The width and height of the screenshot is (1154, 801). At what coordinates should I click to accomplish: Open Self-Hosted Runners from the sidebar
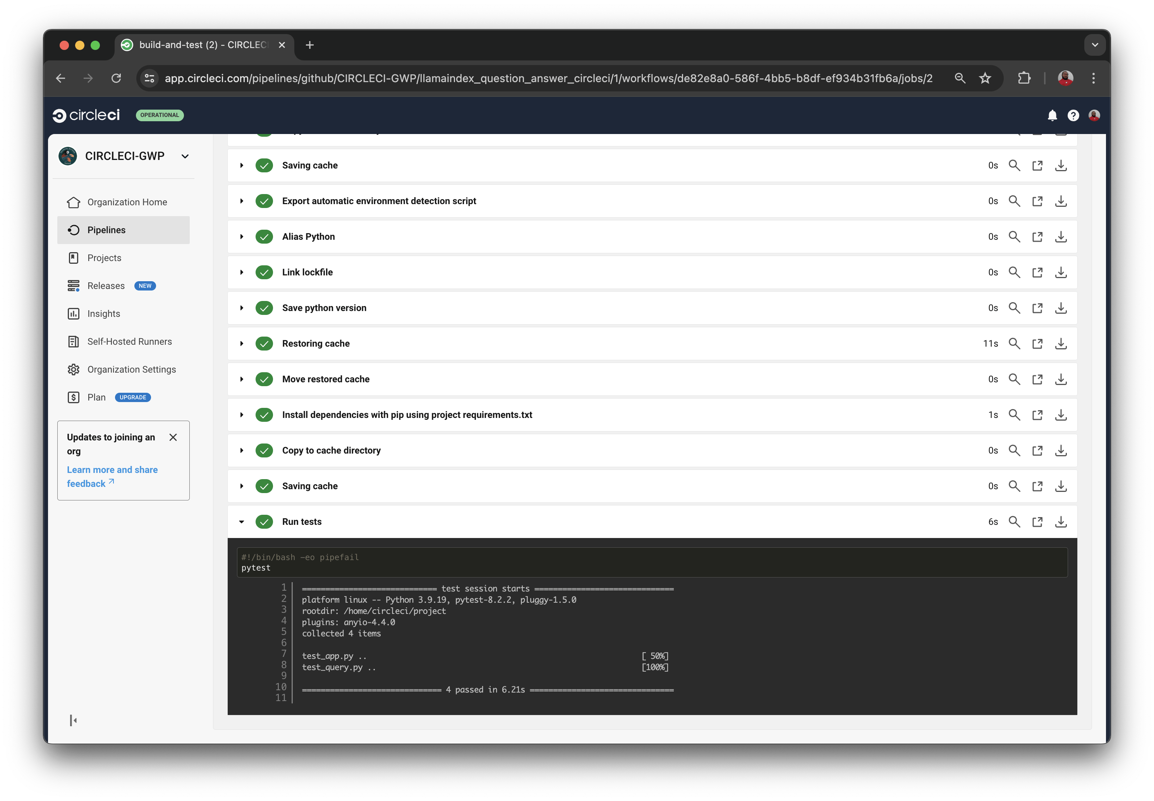129,341
